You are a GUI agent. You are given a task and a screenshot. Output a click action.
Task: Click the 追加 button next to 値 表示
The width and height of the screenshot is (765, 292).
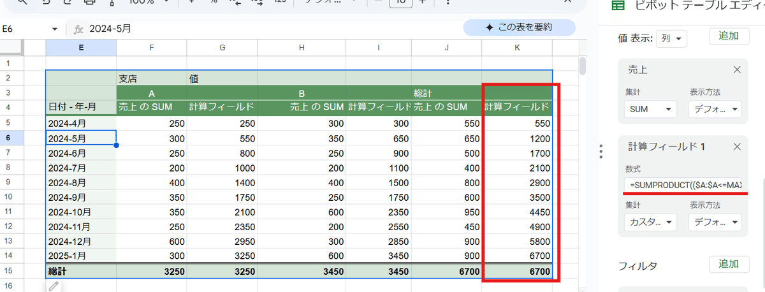pos(728,36)
